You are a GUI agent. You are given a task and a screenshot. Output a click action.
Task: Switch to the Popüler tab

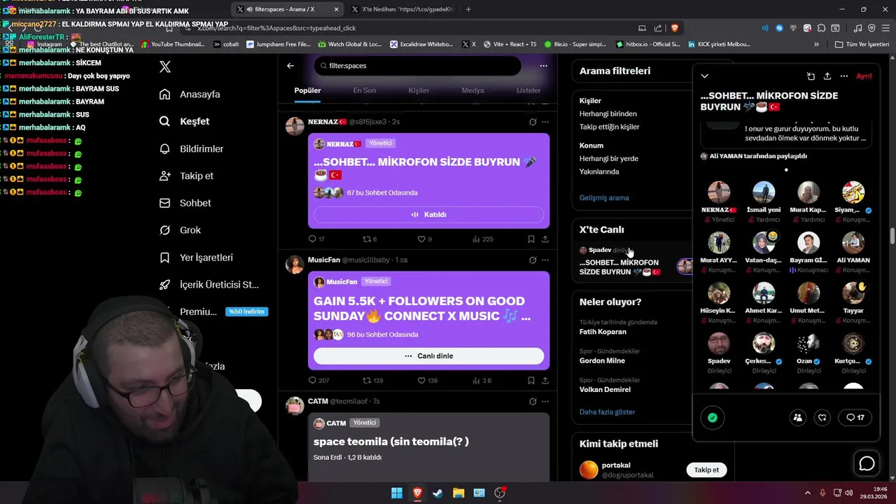(307, 90)
